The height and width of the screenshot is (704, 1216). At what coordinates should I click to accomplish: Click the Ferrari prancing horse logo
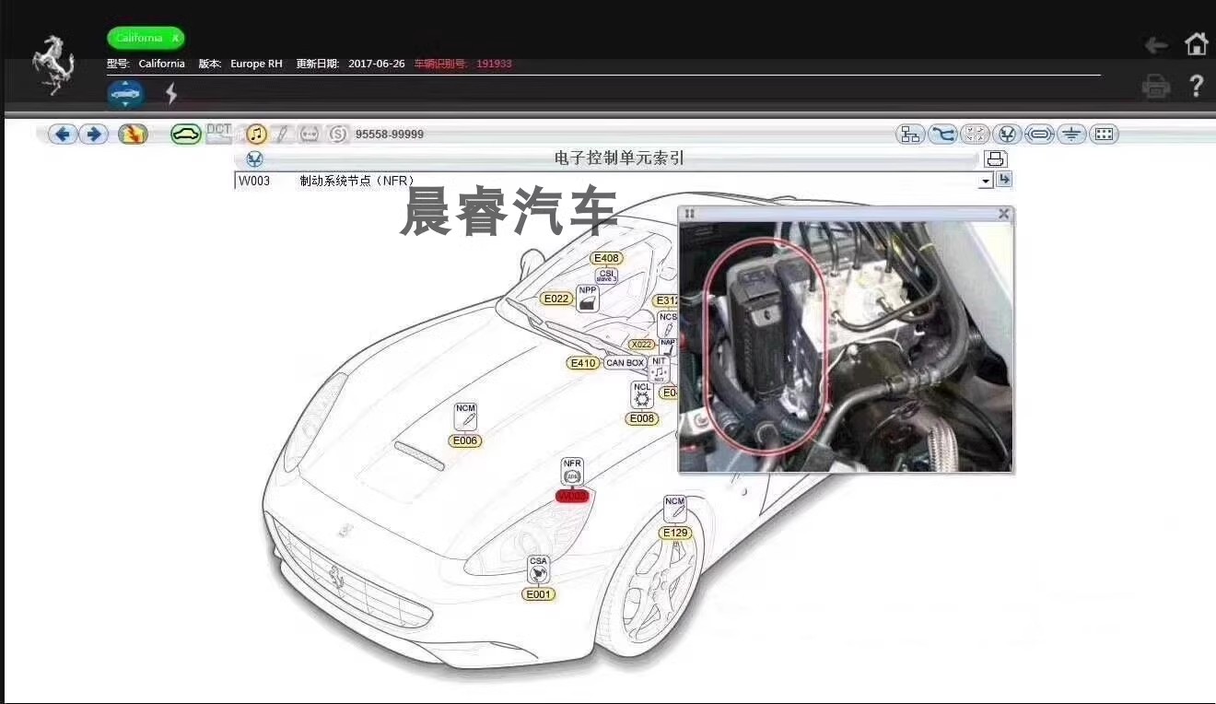[x=53, y=65]
